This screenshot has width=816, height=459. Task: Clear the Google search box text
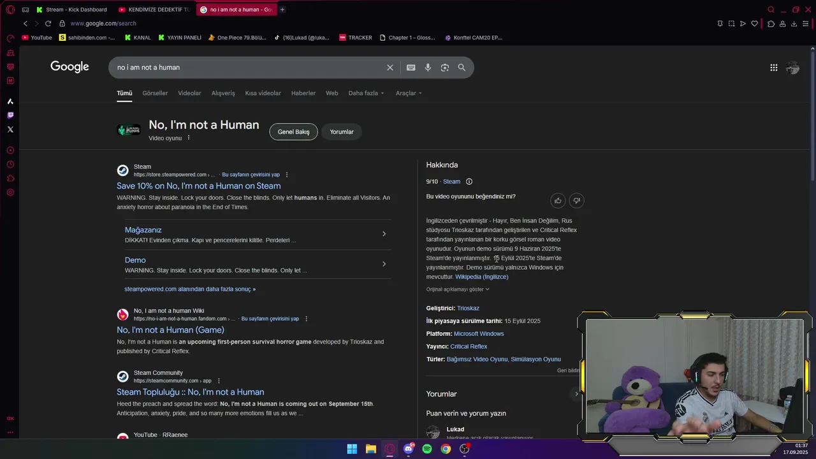(390, 68)
